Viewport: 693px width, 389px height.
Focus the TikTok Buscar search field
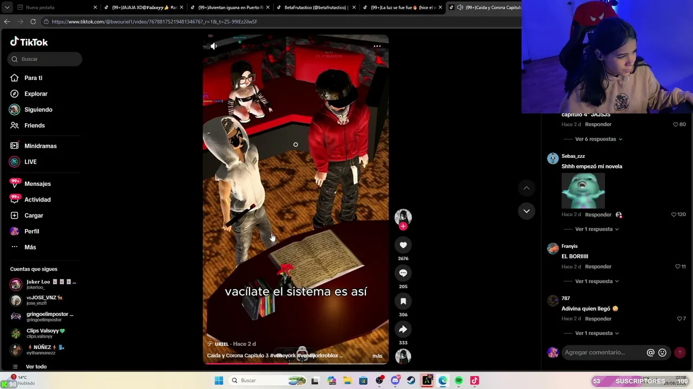[45, 59]
